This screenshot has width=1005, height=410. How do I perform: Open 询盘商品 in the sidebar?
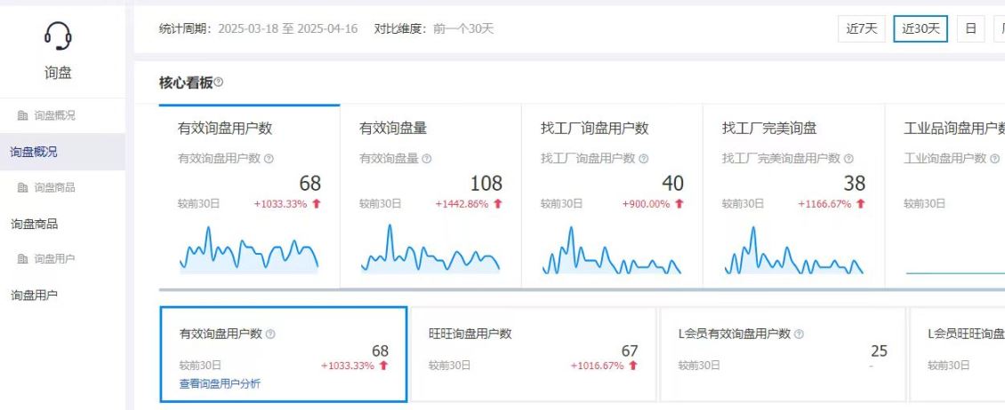click(34, 224)
